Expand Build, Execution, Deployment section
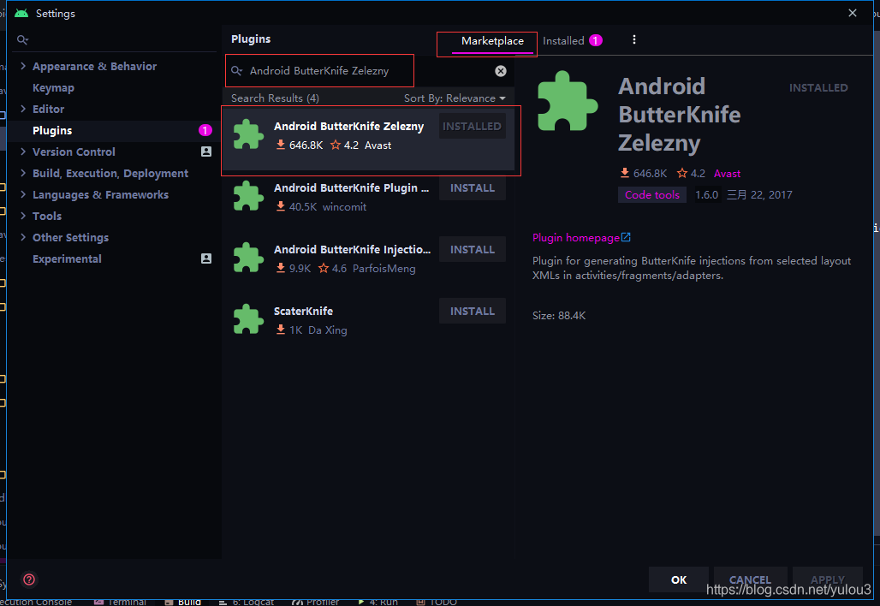This screenshot has height=606, width=880. tap(23, 173)
